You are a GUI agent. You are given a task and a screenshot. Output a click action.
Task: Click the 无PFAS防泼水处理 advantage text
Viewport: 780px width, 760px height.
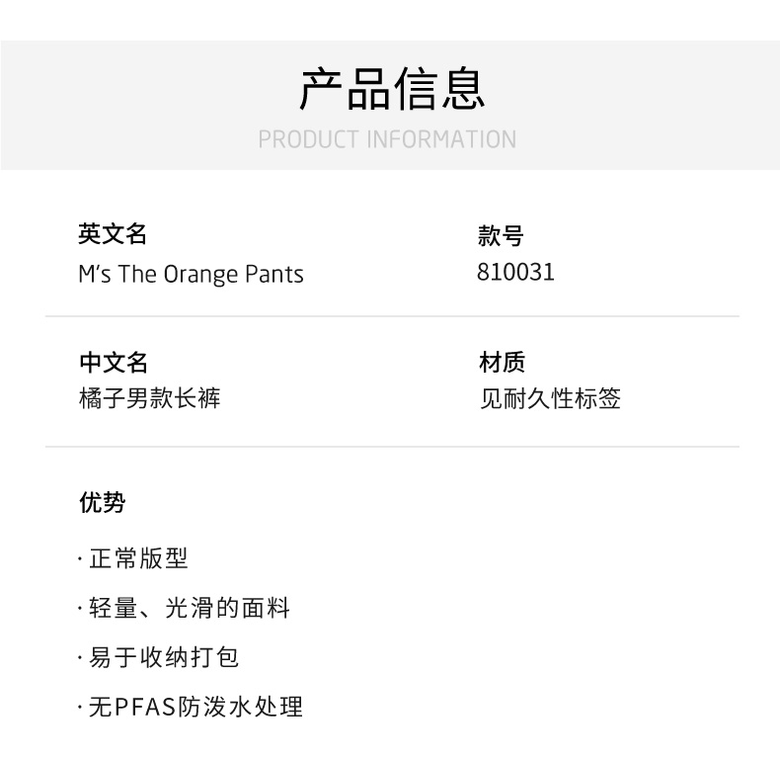pyautogui.click(x=195, y=707)
